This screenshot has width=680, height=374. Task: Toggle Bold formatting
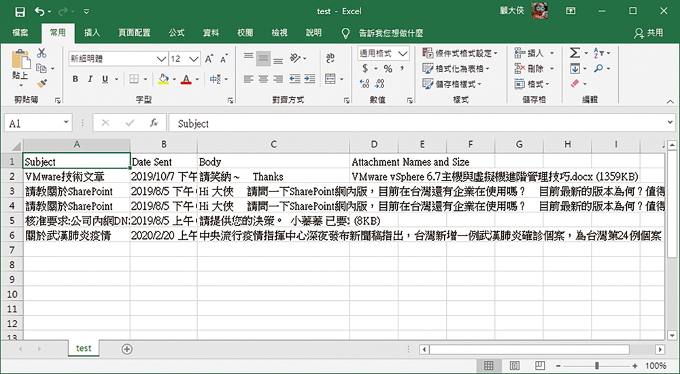(75, 79)
